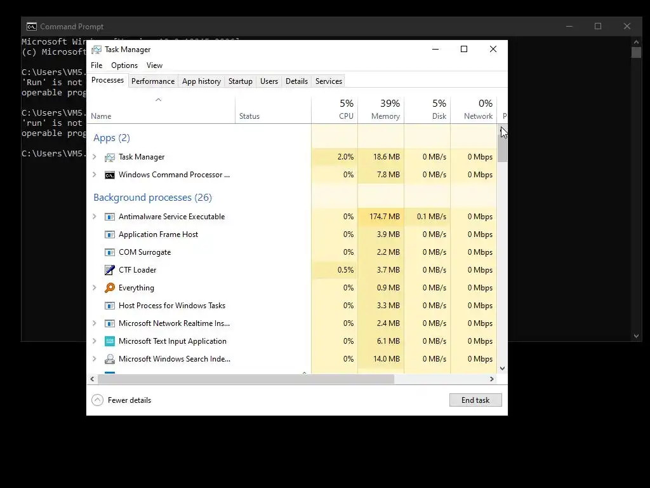Image resolution: width=650 pixels, height=488 pixels.
Task: Expand Microsoft Text Input Application row
Action: tap(95, 341)
